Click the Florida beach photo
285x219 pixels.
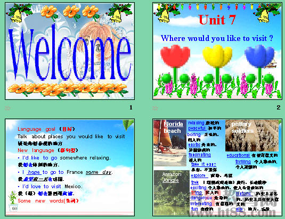(x=170, y=143)
